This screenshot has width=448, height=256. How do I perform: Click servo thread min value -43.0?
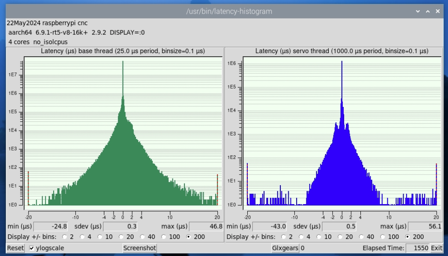(269, 227)
